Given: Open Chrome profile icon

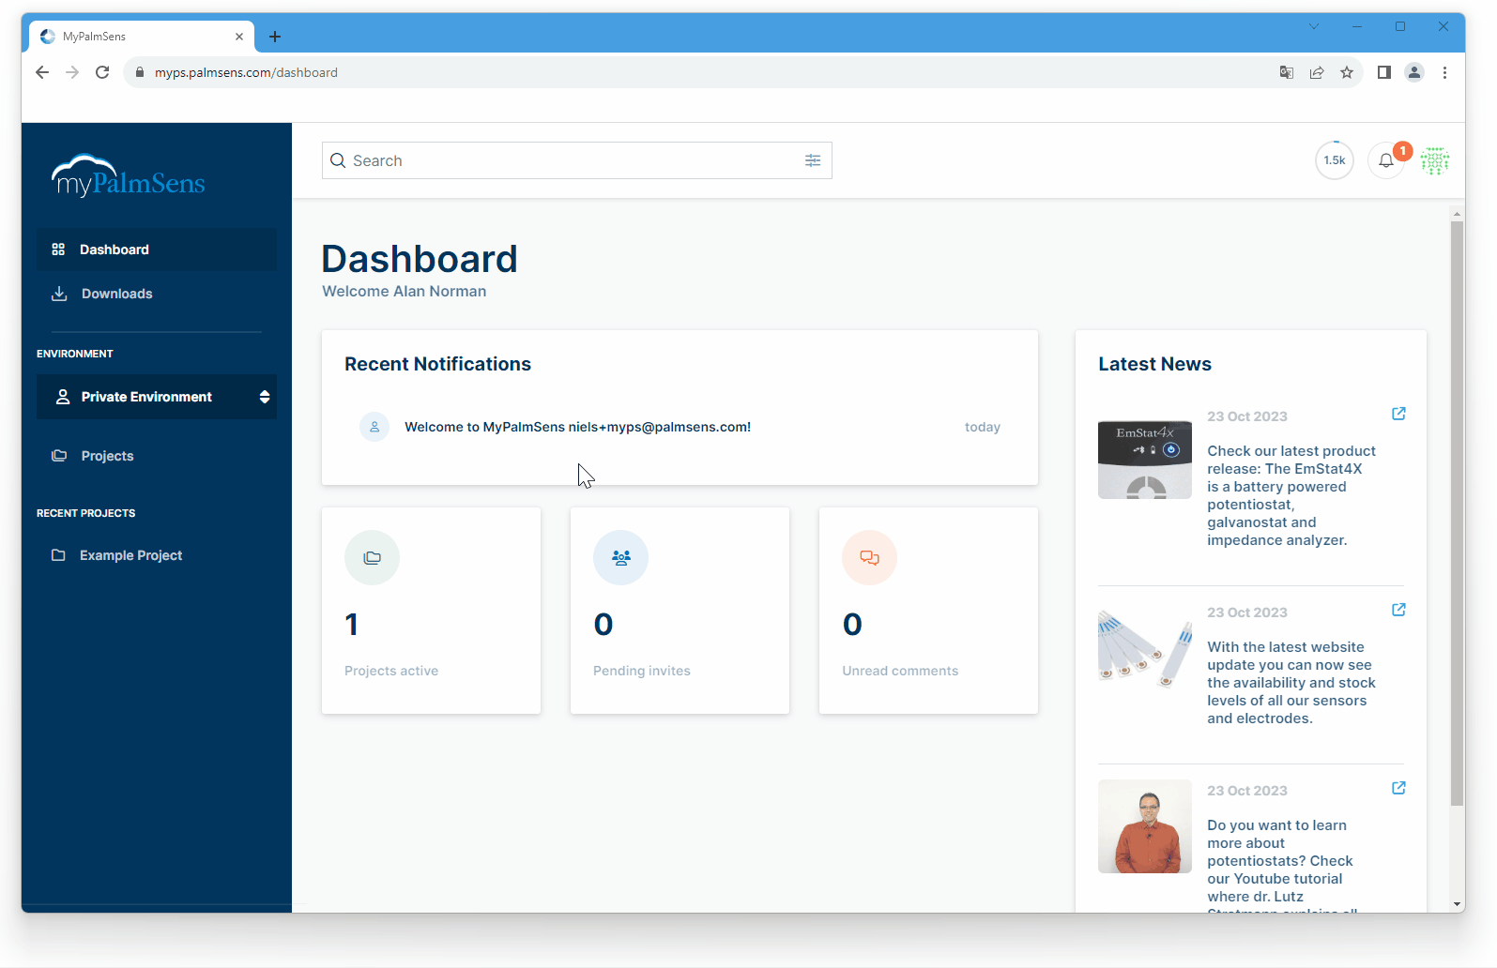Looking at the screenshot, I should tap(1414, 72).
